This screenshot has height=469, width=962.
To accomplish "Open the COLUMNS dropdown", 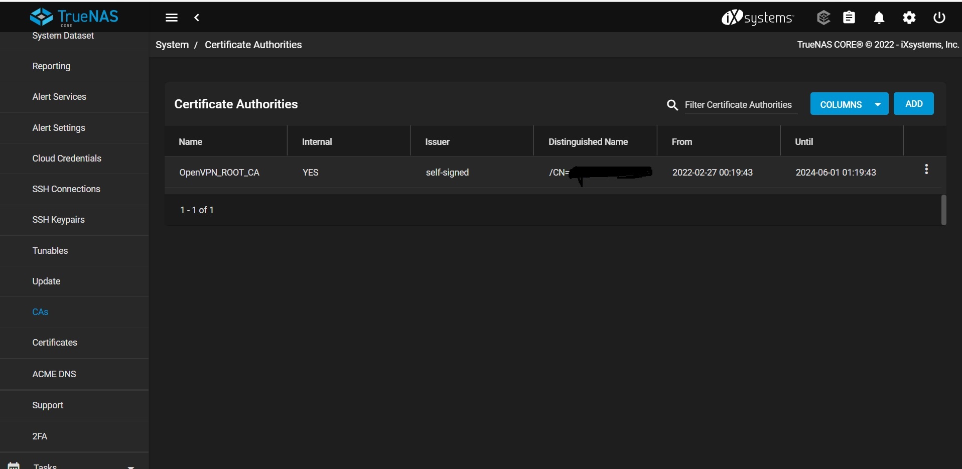I will tap(849, 104).
